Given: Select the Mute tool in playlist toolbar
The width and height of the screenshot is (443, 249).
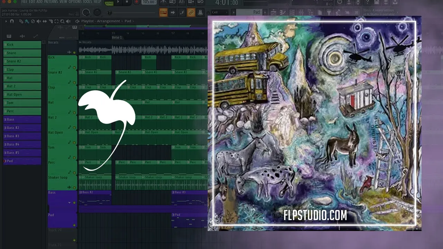Looking at the screenshot, I should click(39, 21).
